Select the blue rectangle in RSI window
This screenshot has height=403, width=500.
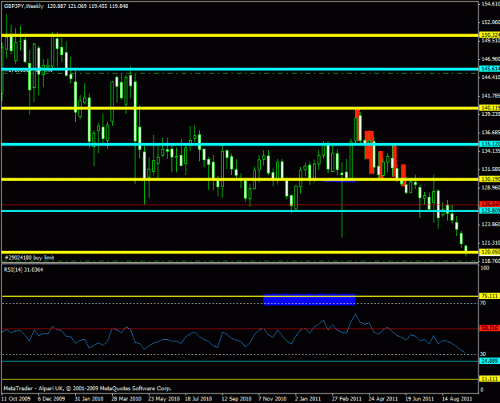tap(309, 299)
